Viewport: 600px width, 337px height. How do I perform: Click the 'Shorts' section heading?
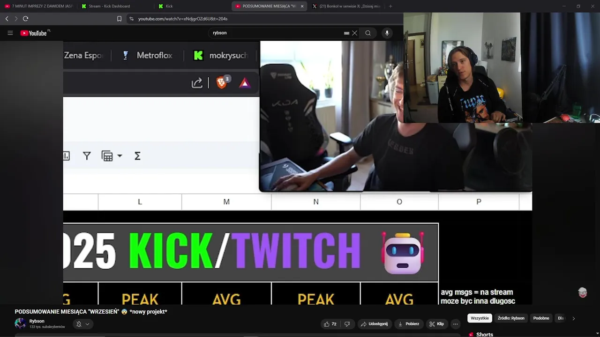[485, 334]
